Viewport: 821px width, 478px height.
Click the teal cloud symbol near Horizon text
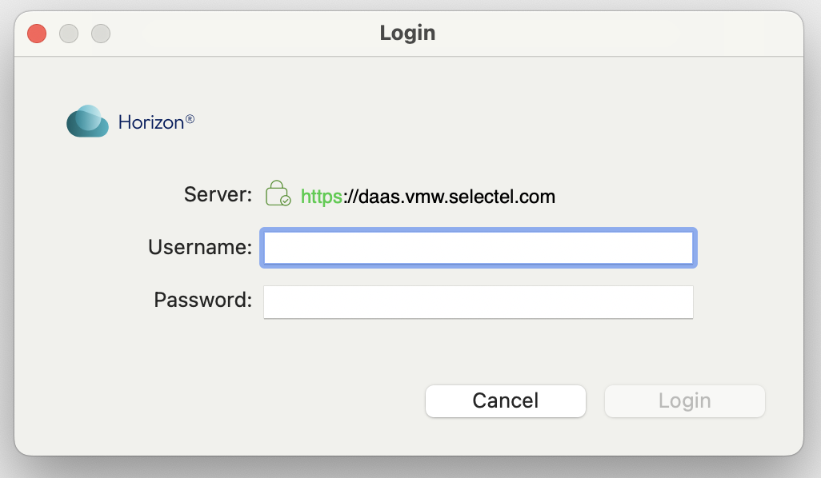pos(87,121)
